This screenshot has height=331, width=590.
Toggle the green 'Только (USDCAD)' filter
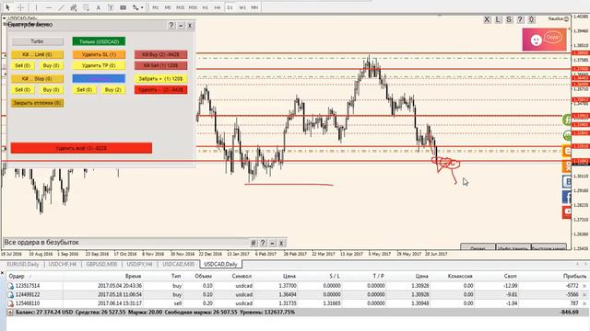click(x=99, y=41)
